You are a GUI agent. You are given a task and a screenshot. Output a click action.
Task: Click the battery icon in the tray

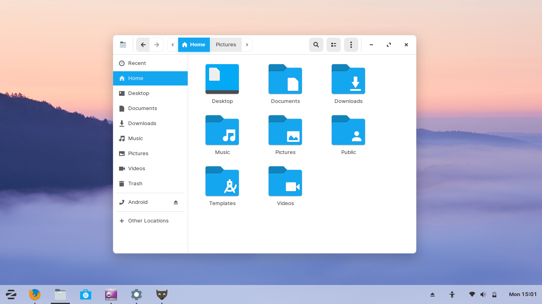[494, 294]
